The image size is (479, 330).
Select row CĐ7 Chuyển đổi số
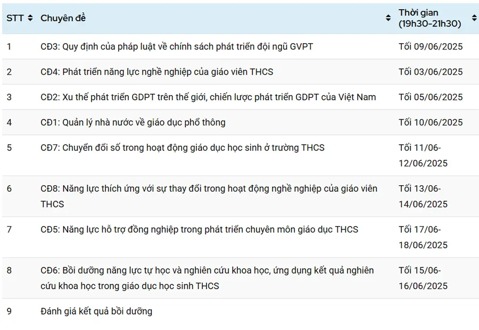241,155
